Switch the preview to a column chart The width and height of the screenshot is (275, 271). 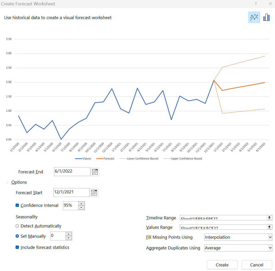266,17
